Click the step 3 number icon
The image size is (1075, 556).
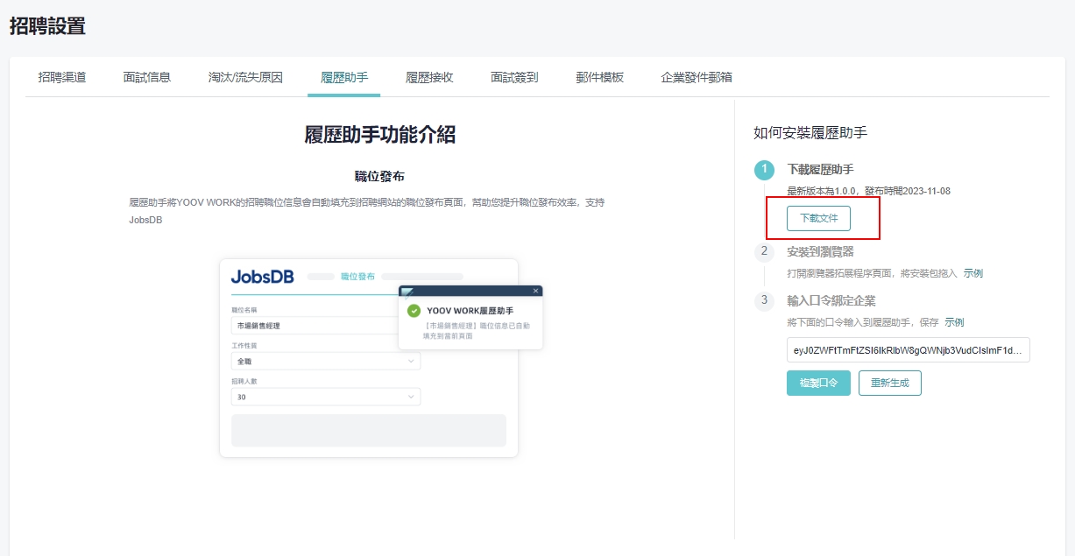tap(764, 300)
